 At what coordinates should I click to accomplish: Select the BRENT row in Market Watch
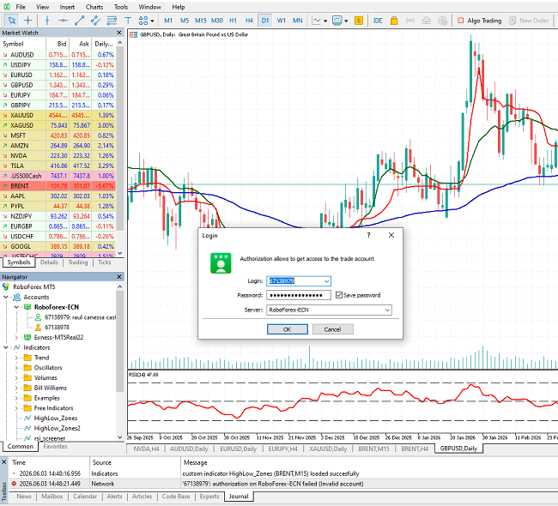pyautogui.click(x=58, y=186)
